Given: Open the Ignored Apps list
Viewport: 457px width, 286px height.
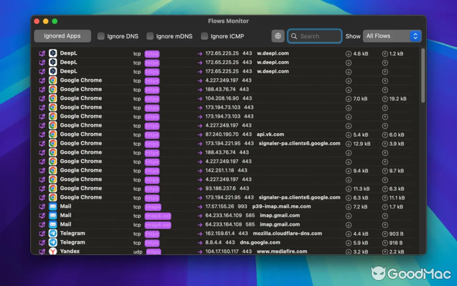Looking at the screenshot, I should click(x=62, y=36).
